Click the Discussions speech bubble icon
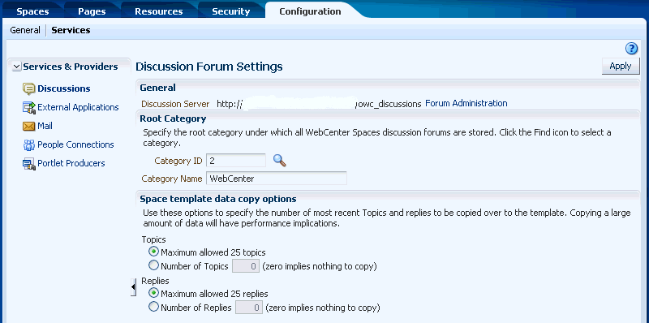Screen dimensions: 649x323 pos(28,88)
